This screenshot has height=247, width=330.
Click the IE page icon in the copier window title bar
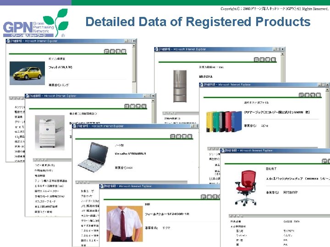(x=27, y=96)
